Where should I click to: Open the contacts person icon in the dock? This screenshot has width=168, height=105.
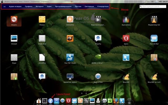[98, 101]
